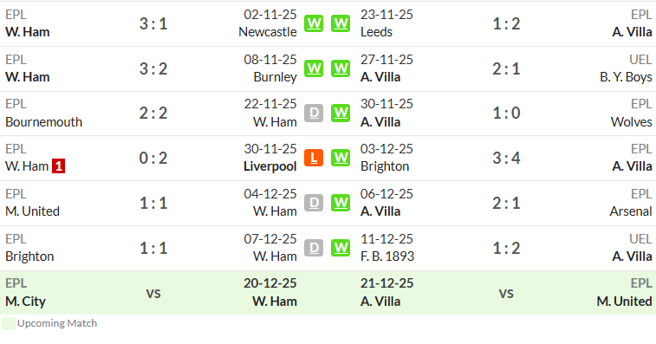The image size is (656, 344).
Task: Click the Upcoming Match legend swatch
Action: click(9, 323)
